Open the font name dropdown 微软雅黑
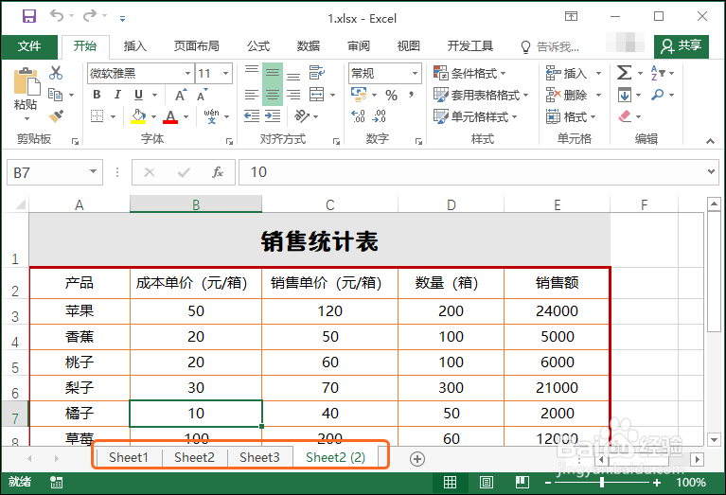The image size is (726, 495). pos(187,73)
